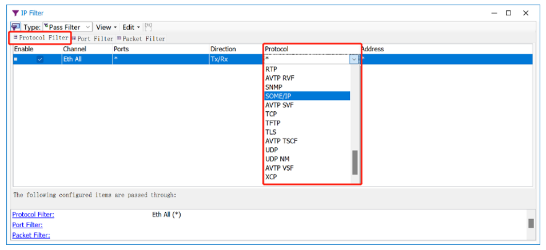The height and width of the screenshot is (250, 546).
Task: Collapse the Protocol dropdown arrow
Action: (x=354, y=59)
